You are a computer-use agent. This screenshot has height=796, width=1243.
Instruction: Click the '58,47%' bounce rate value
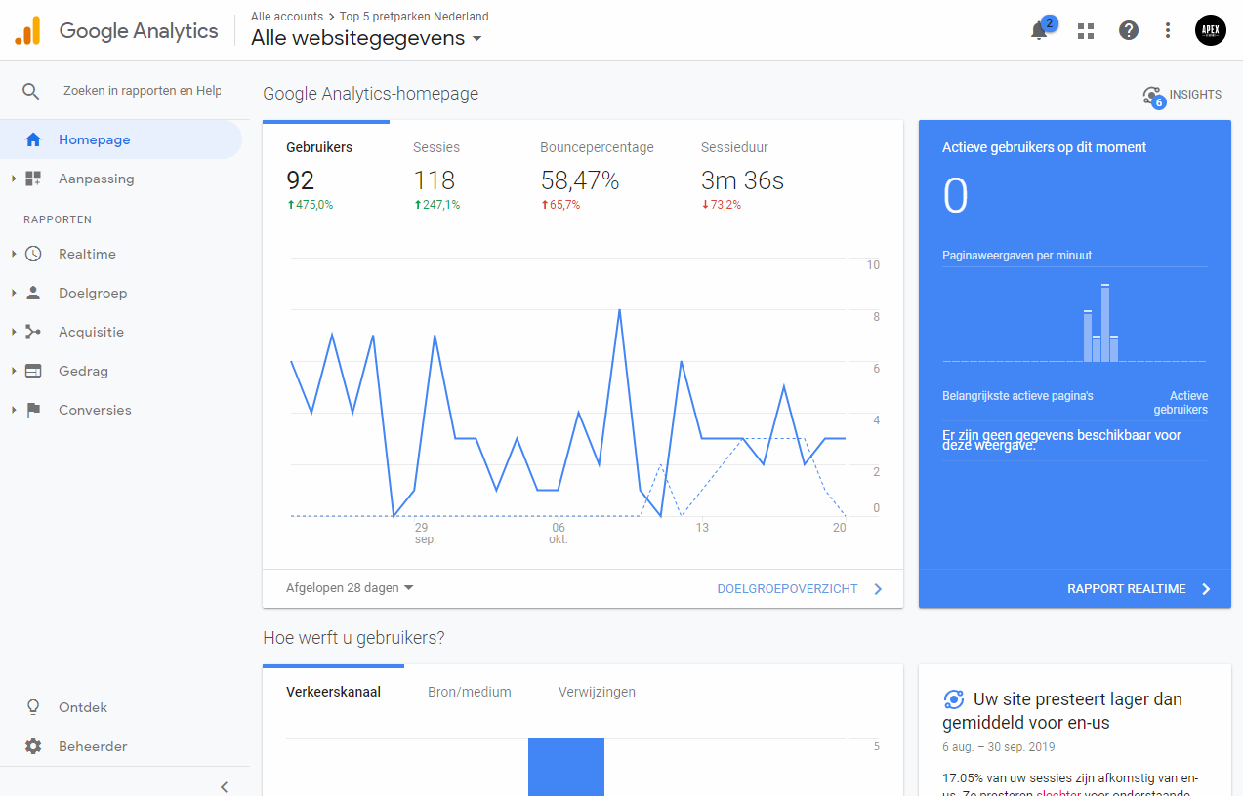(580, 180)
